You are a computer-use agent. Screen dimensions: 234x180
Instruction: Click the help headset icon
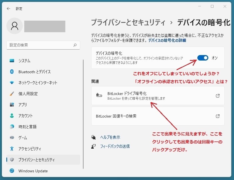(x=93, y=137)
